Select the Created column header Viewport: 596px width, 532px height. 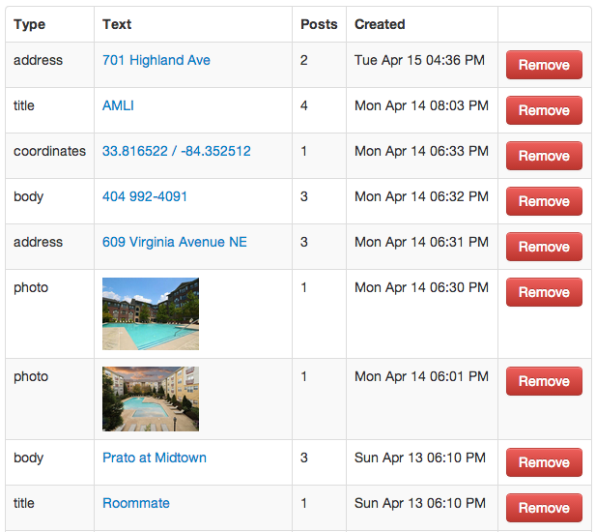(380, 24)
